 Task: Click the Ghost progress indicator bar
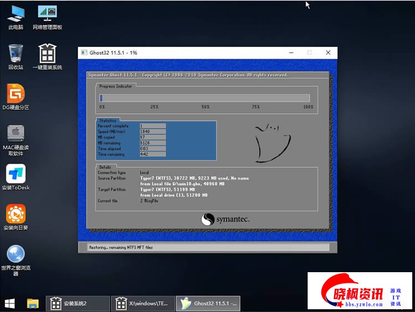pos(205,98)
